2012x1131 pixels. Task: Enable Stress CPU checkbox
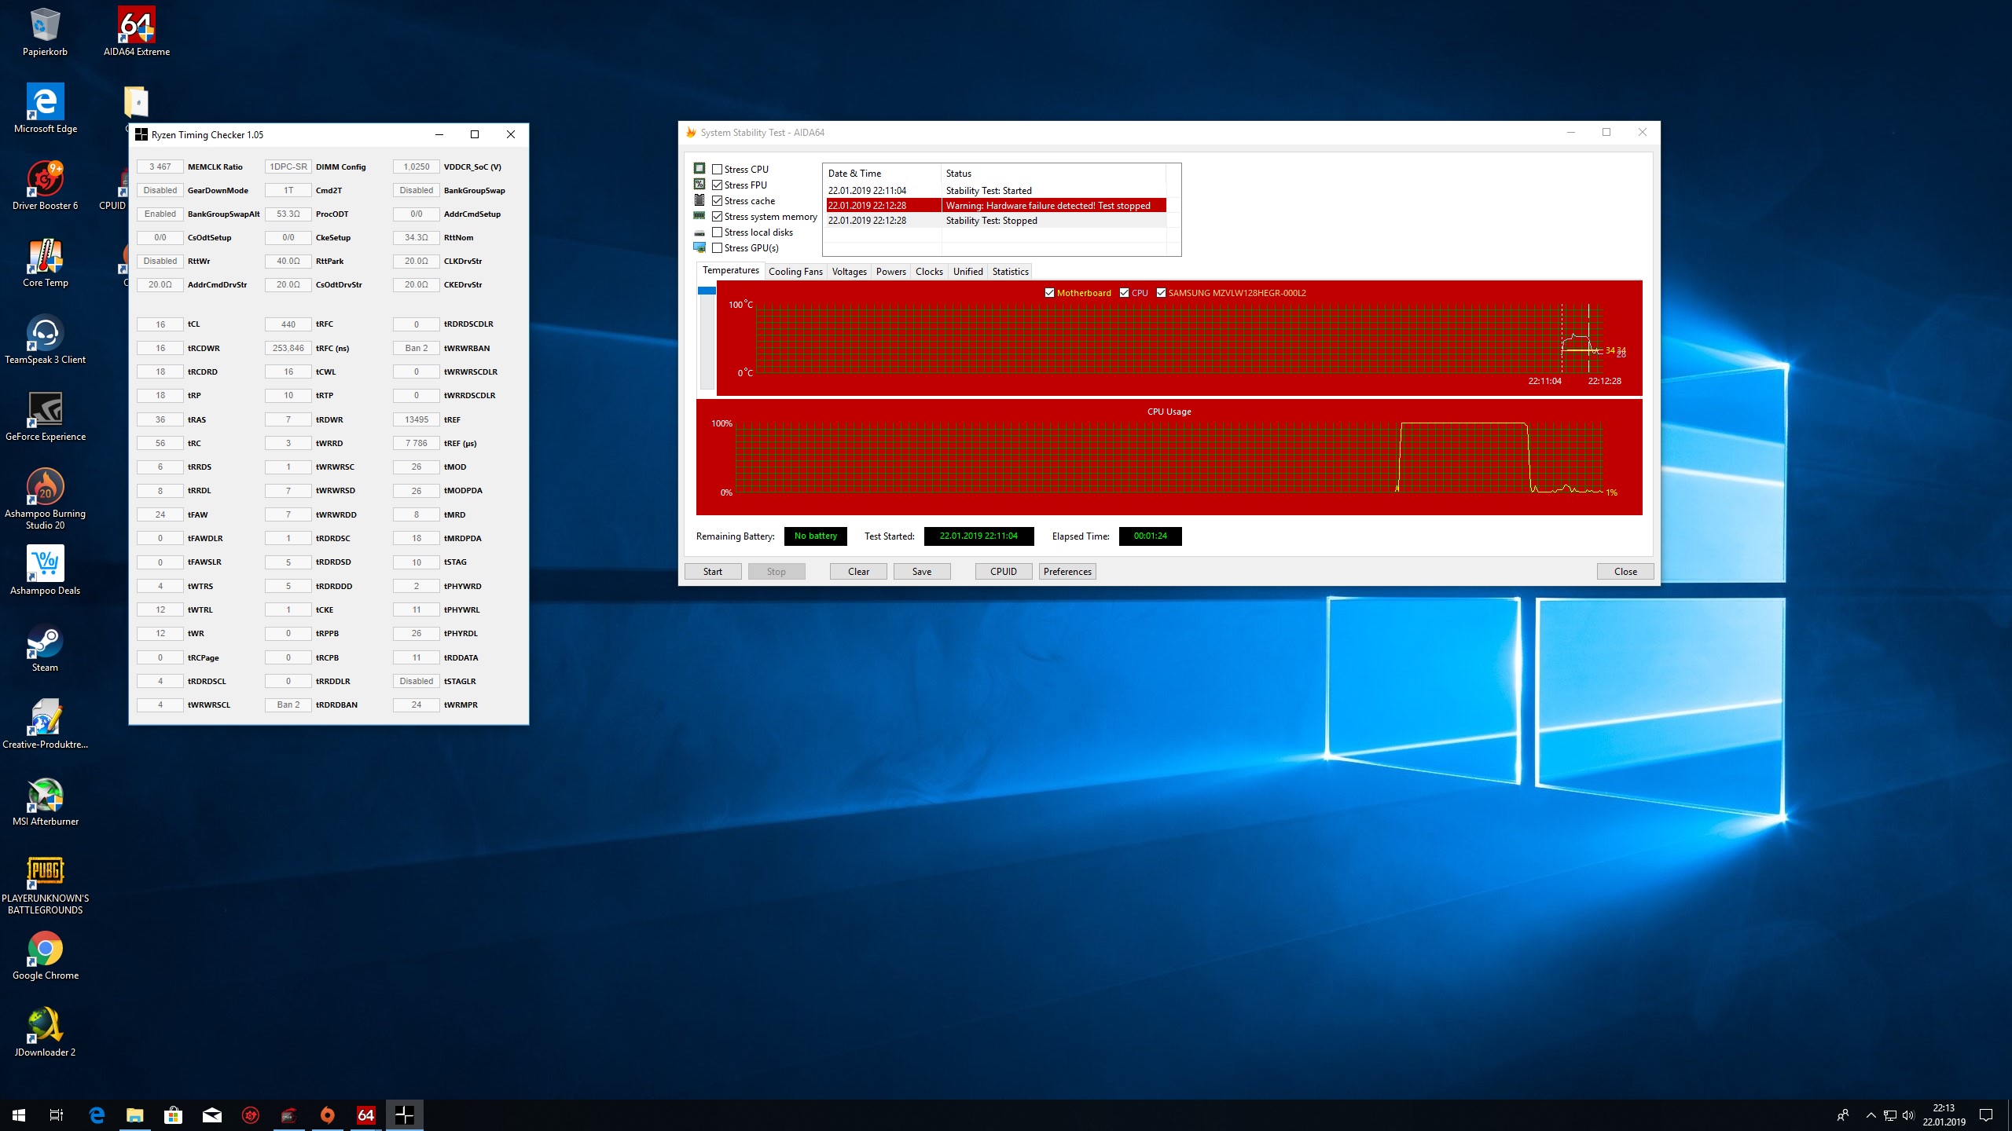[x=717, y=170]
